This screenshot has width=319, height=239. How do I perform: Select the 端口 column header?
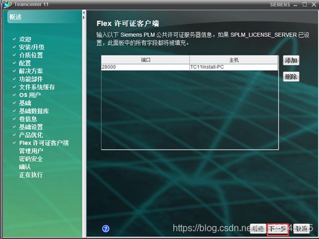pos(146,60)
